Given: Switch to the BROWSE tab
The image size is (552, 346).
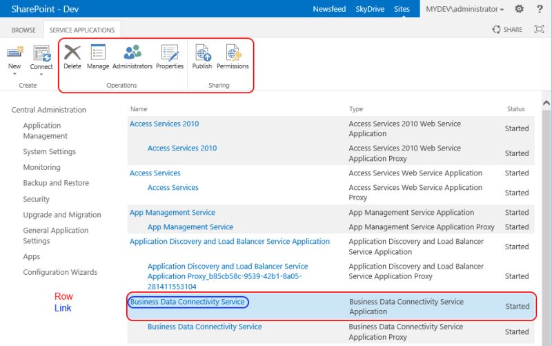Looking at the screenshot, I should (x=23, y=30).
